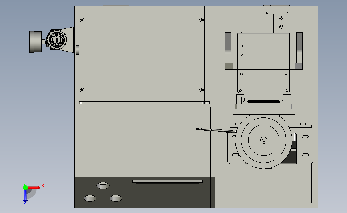Select the dark cylindrical knob outside the machine
Viewport: 347px width, 213px height.
[x=35, y=42]
